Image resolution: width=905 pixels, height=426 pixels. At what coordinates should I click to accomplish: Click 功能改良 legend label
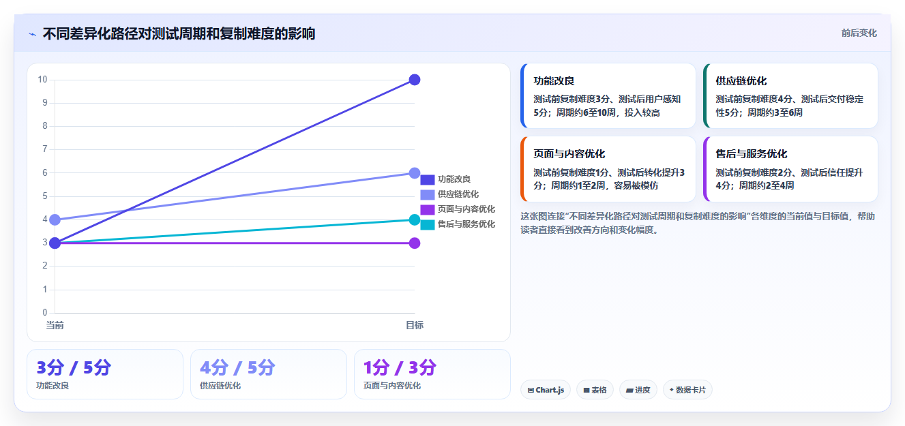[454, 180]
